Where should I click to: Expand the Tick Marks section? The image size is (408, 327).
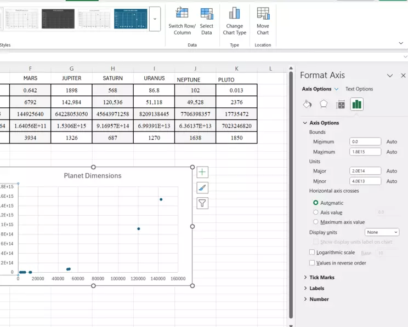coord(305,277)
